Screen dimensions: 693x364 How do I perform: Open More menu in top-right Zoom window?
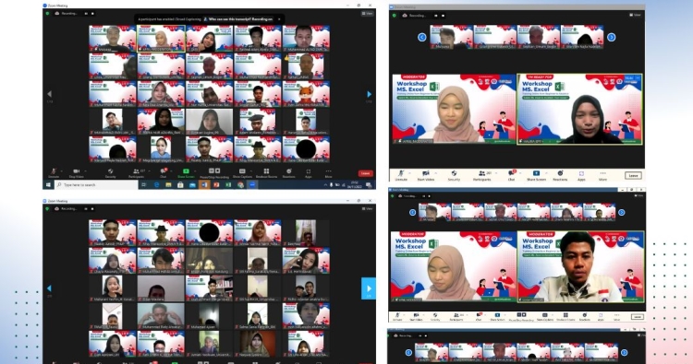(602, 175)
